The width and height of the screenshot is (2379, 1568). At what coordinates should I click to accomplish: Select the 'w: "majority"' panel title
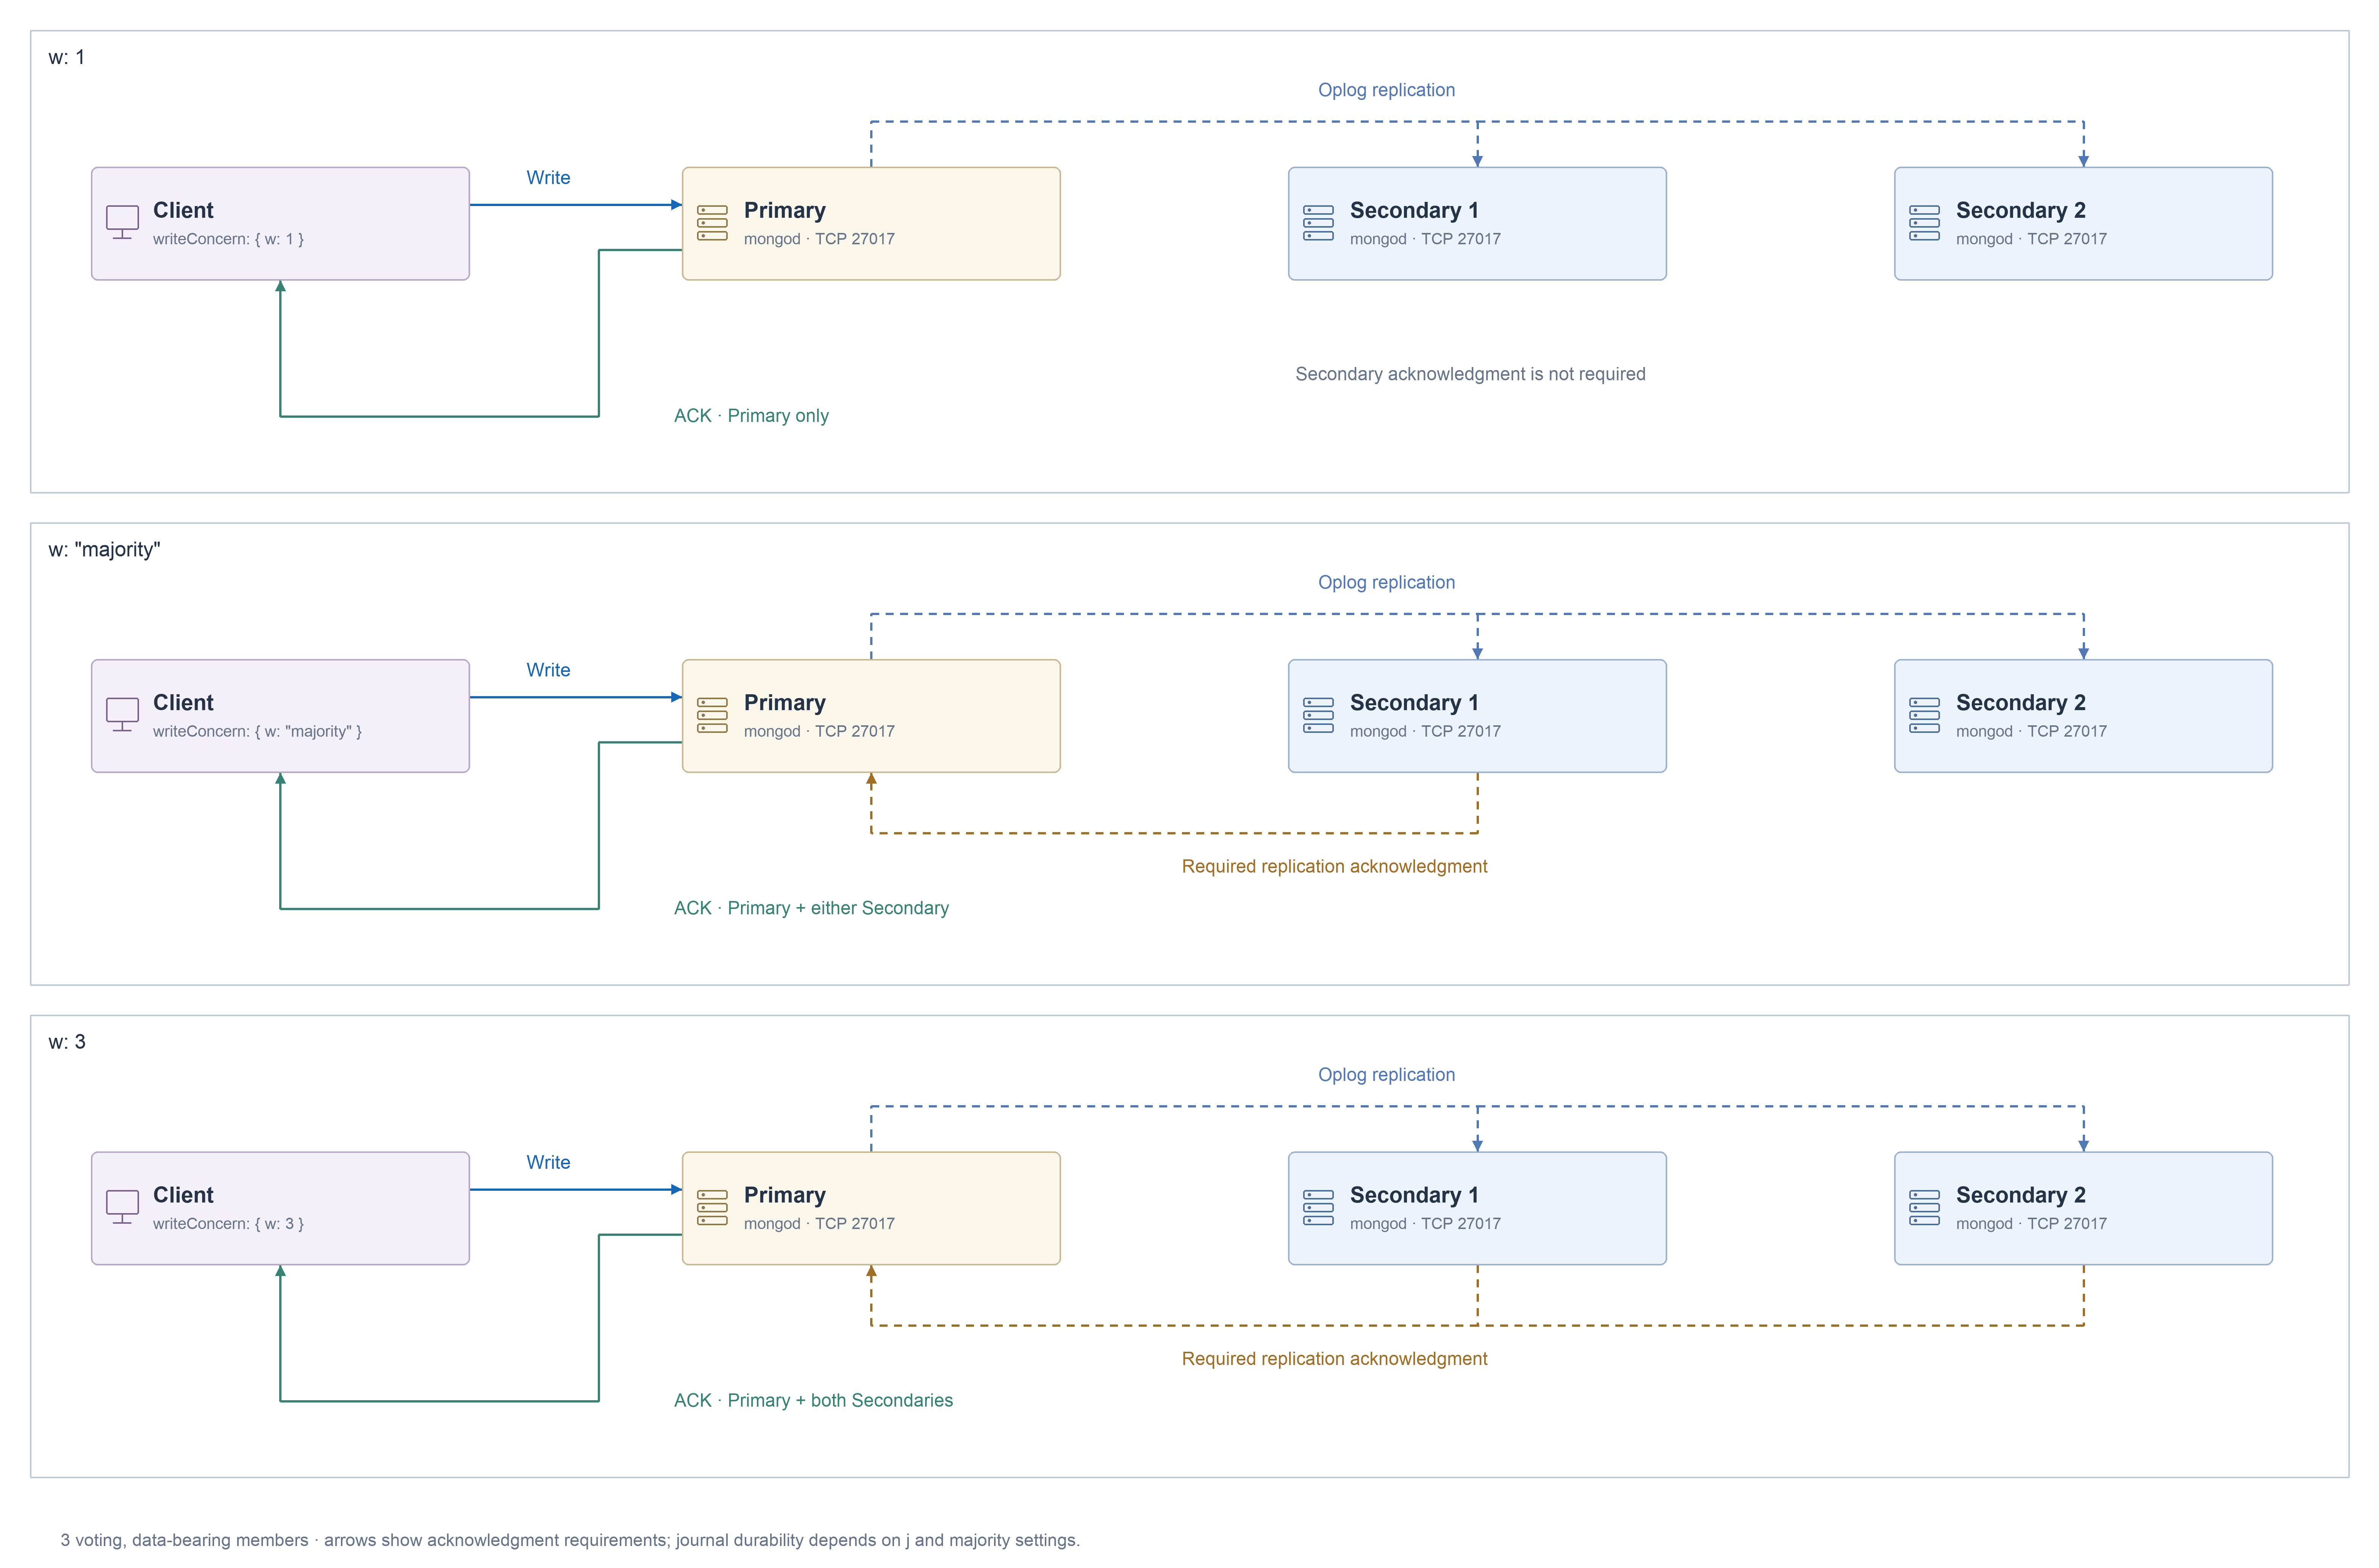[104, 549]
